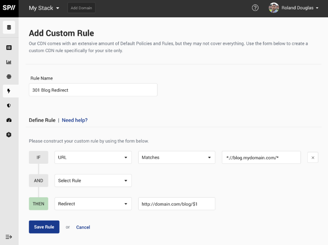This screenshot has width=328, height=245.
Task: Open the speedometer gauge icon in sidebar
Action: tap(9, 120)
